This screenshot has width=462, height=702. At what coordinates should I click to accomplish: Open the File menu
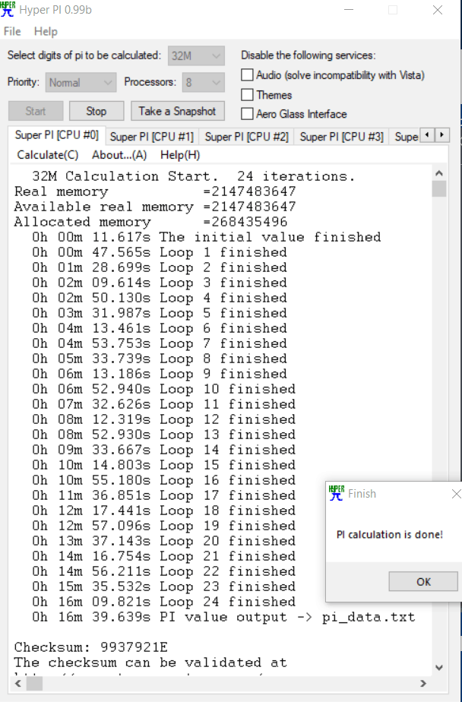point(12,31)
